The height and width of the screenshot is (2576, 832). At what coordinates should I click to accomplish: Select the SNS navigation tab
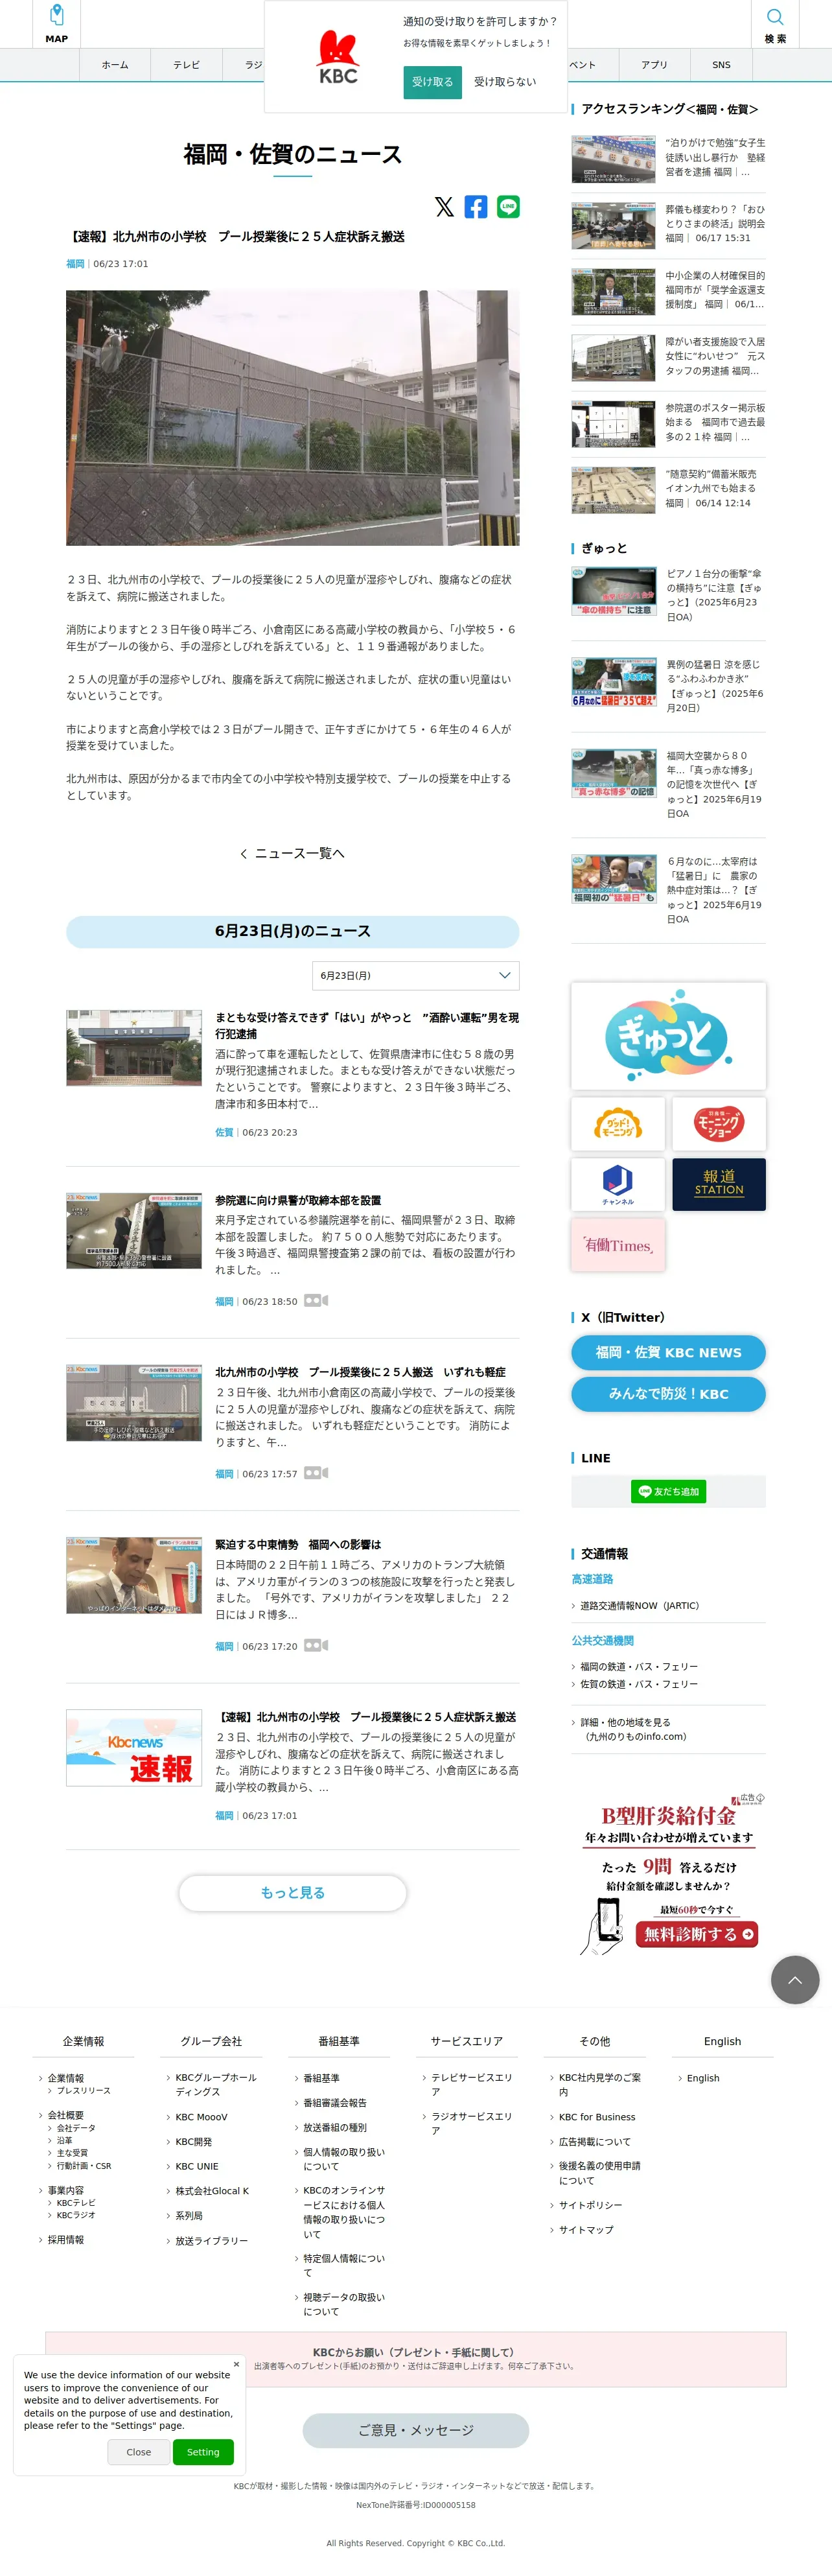click(721, 65)
